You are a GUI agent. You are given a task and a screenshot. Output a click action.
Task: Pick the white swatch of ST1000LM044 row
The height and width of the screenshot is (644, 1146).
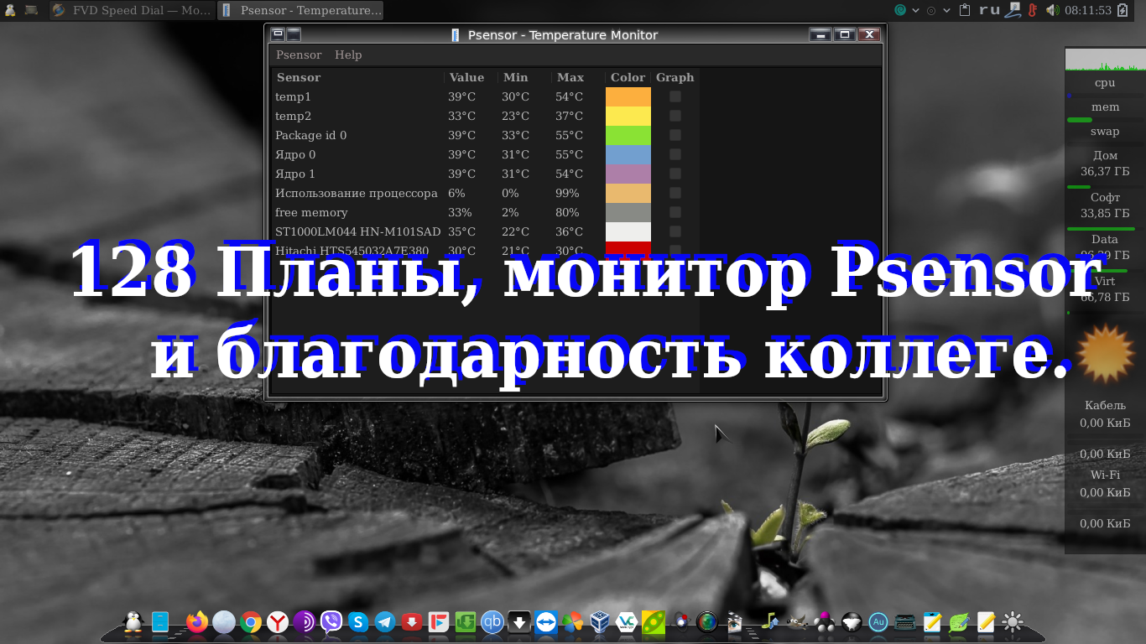pyautogui.click(x=628, y=231)
